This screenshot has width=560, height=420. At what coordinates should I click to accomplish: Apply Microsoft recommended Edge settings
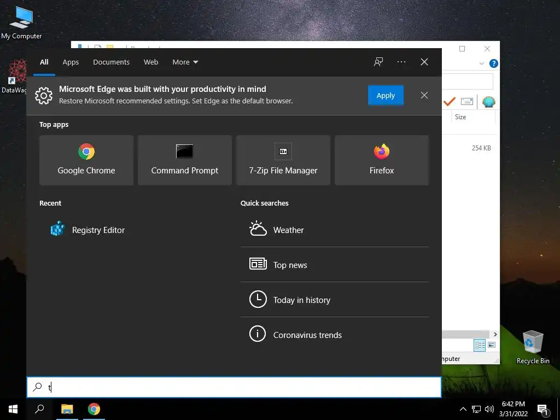(386, 95)
